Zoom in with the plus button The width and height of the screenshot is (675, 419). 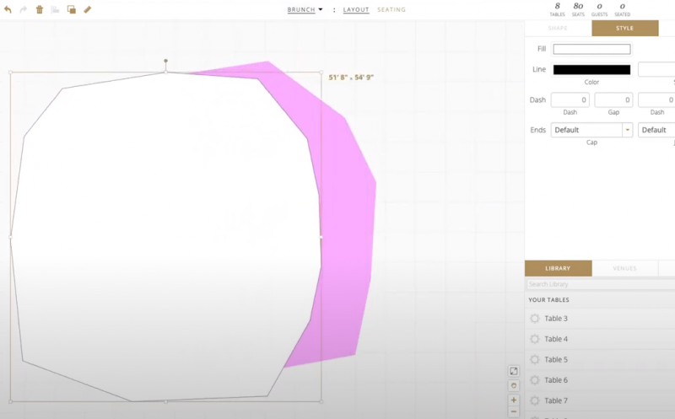[x=514, y=400]
